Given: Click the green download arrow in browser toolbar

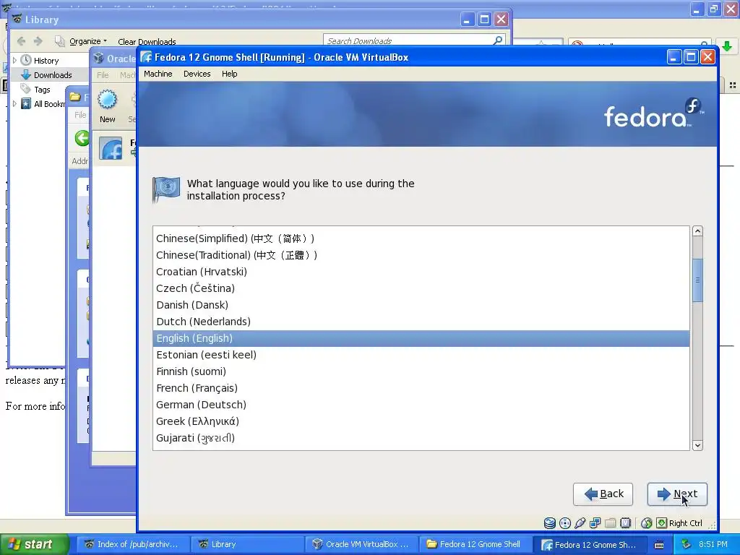Looking at the screenshot, I should point(727,46).
